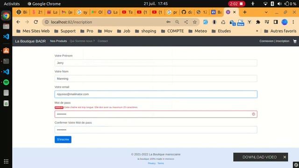Click the Chrome back arrow
Viewport: 299px width, 168px height.
pyautogui.click(x=18, y=22)
